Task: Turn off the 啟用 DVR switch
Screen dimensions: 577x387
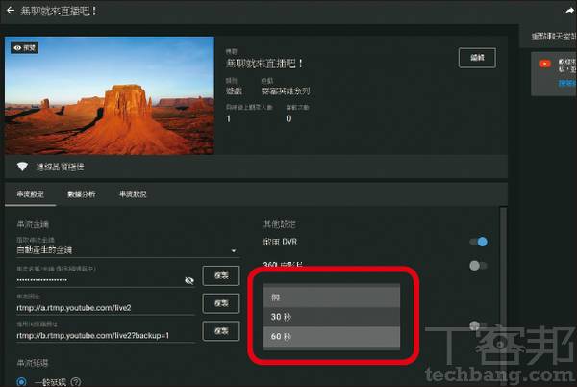Action: pos(478,242)
